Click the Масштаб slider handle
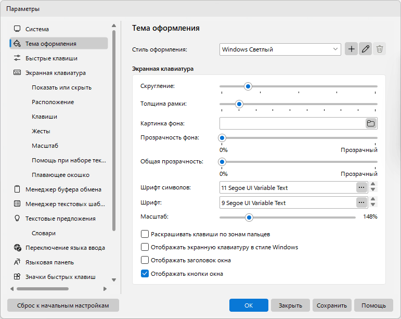401x319 pixels. click(249, 218)
